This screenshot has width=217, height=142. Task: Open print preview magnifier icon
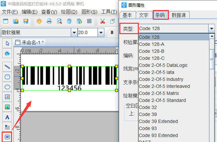pos(60,21)
